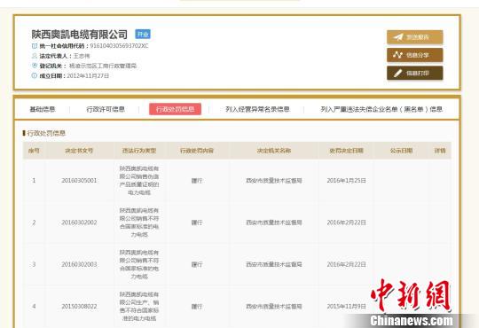Click the 序号 column header
The height and width of the screenshot is (328, 479).
click(x=34, y=151)
